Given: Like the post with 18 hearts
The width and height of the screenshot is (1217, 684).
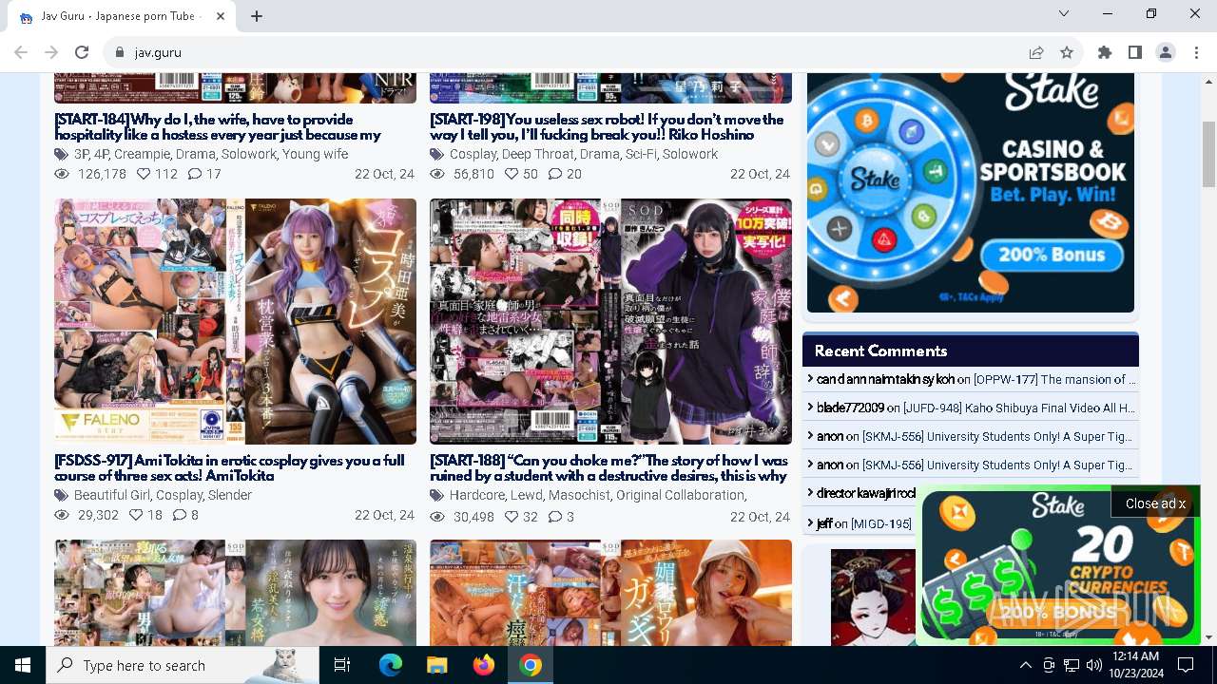Looking at the screenshot, I should pos(136,515).
